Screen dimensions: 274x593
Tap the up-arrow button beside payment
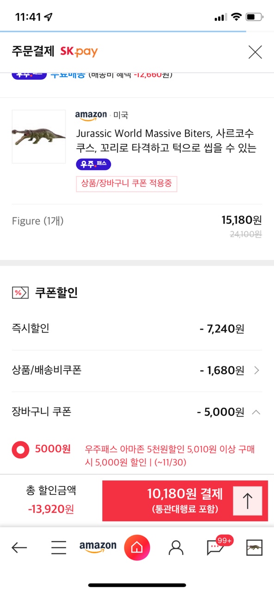[248, 501]
